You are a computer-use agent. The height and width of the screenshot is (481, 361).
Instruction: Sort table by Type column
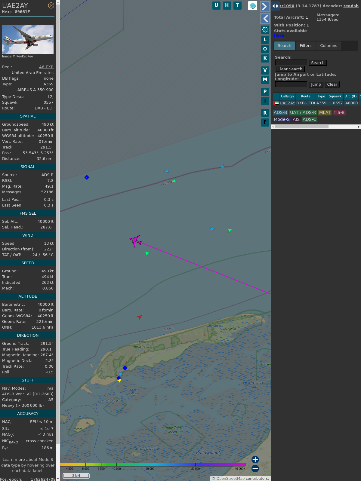point(321,96)
